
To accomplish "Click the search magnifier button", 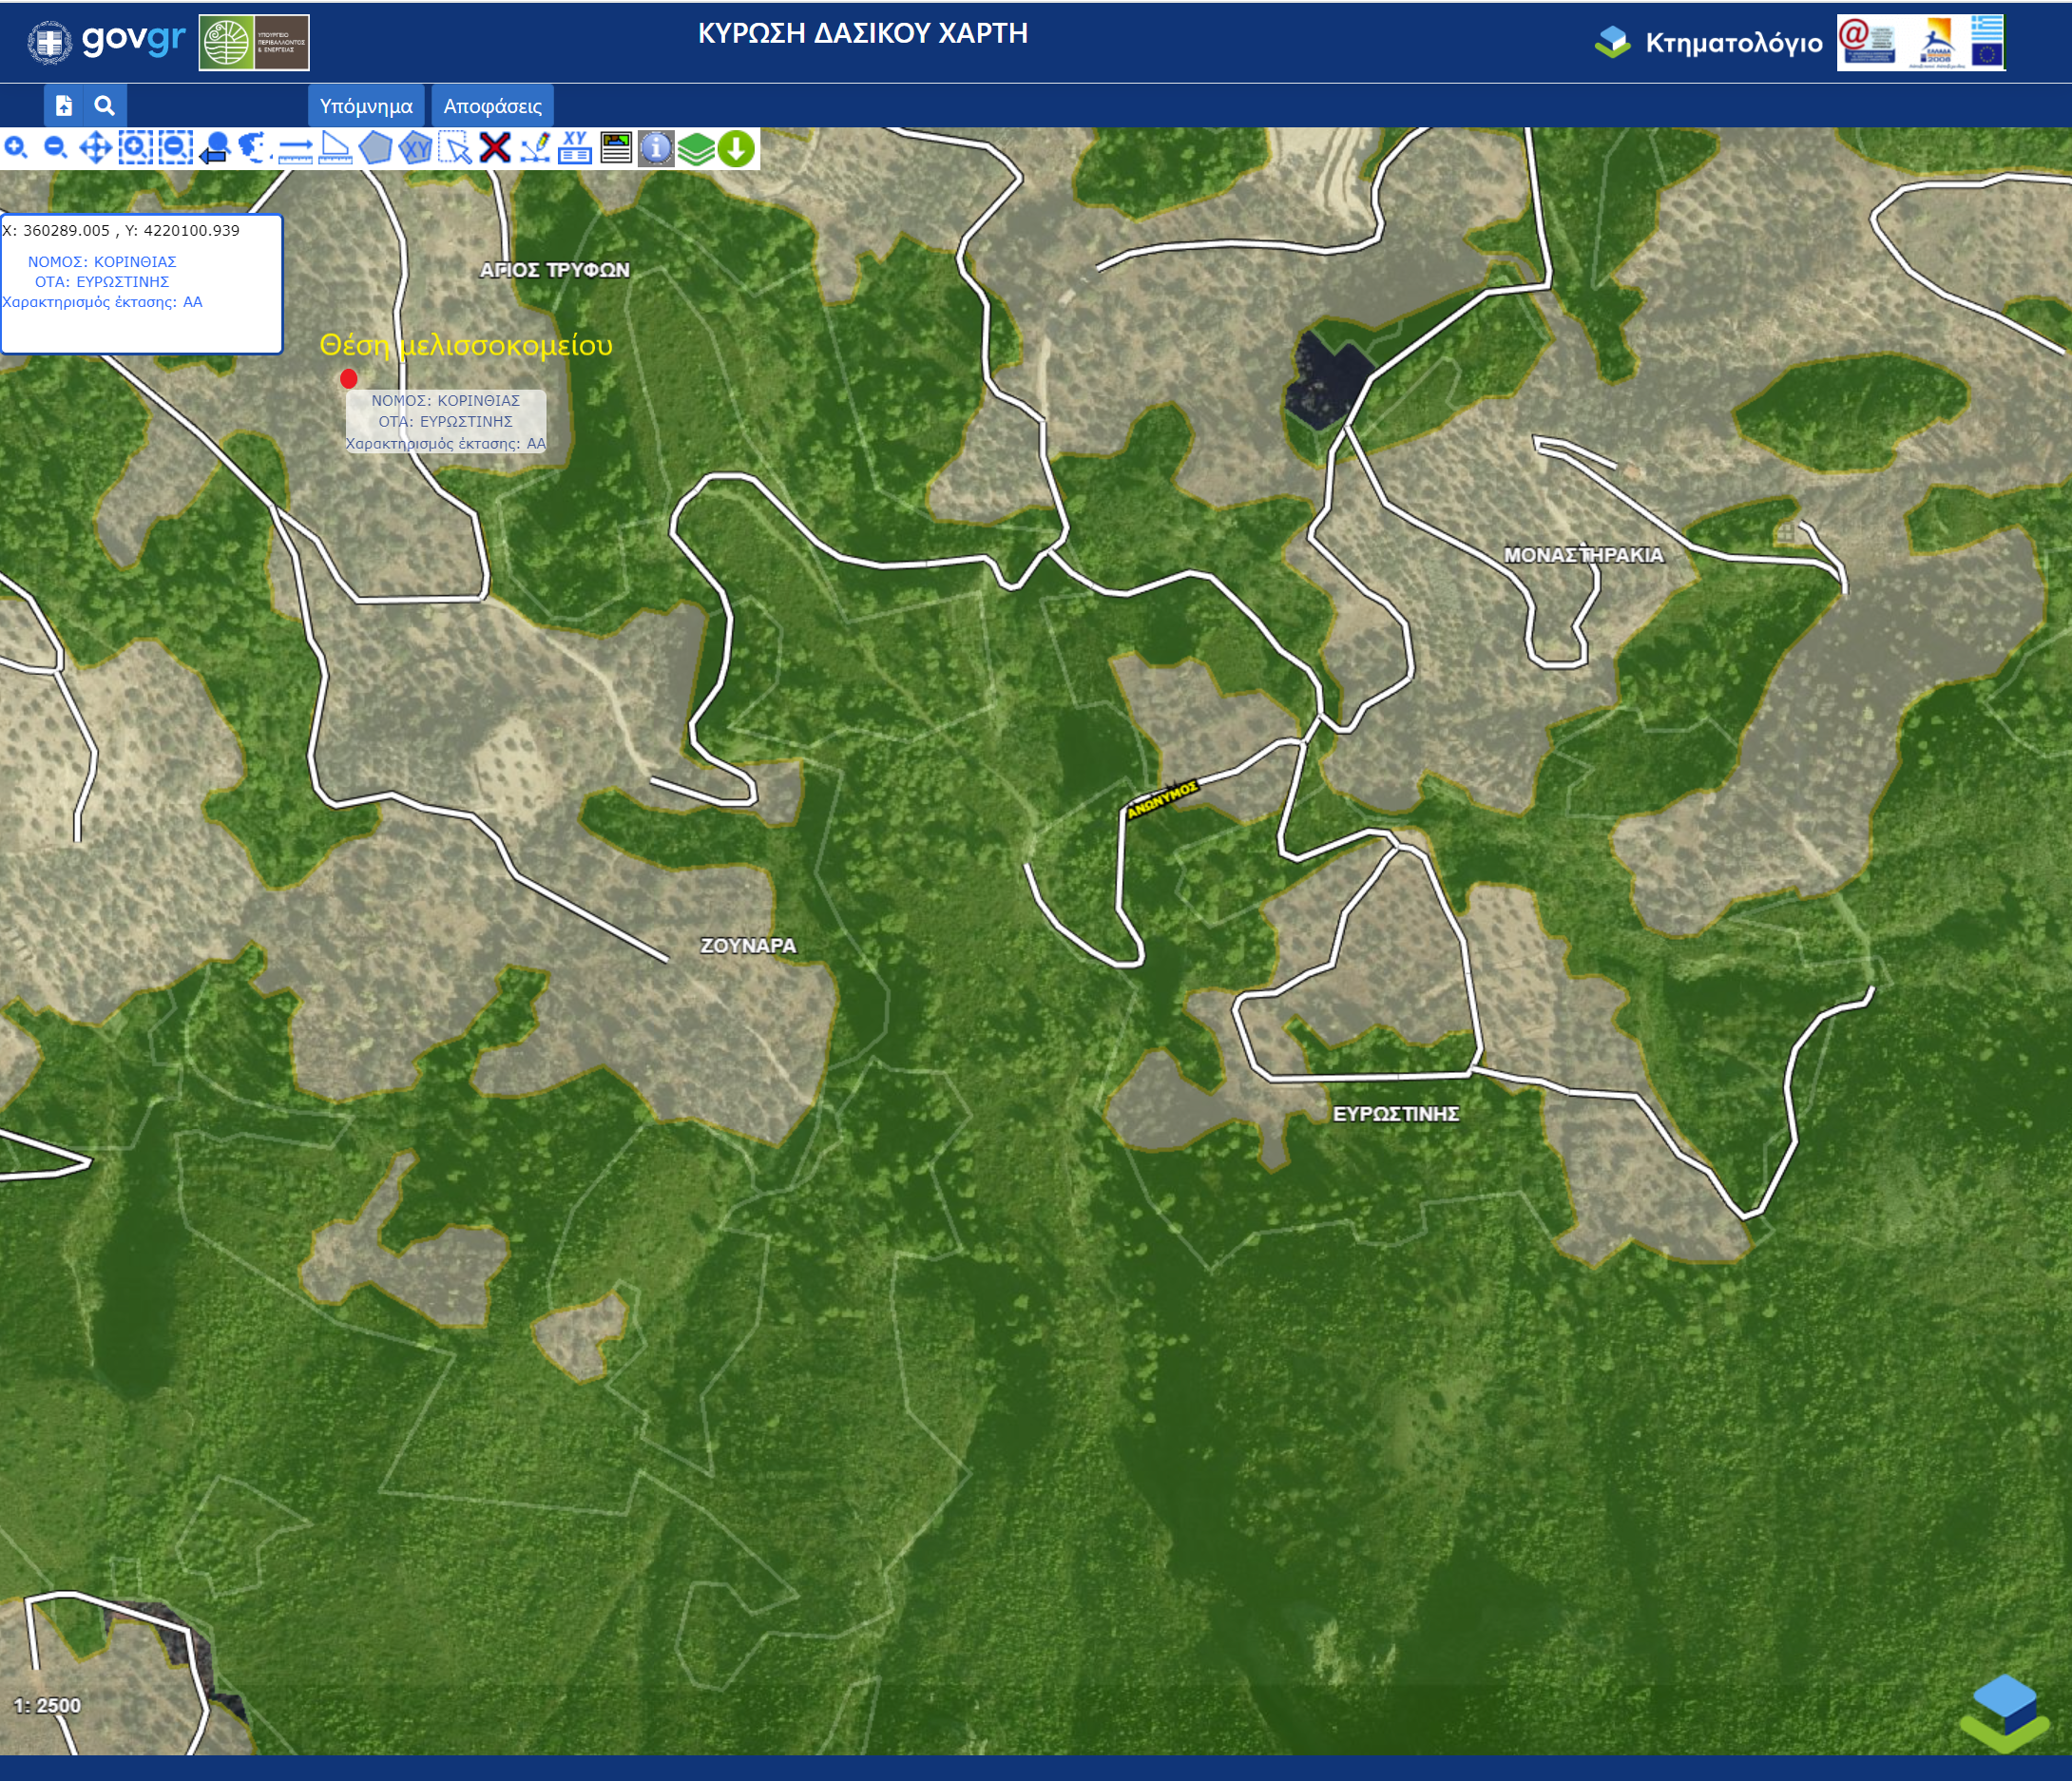I will (104, 105).
